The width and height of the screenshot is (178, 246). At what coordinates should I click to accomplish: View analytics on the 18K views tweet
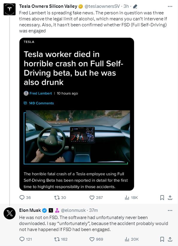[x=127, y=198]
